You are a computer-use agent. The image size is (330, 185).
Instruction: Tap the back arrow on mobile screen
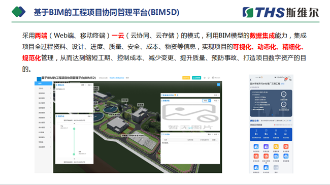point(251,80)
